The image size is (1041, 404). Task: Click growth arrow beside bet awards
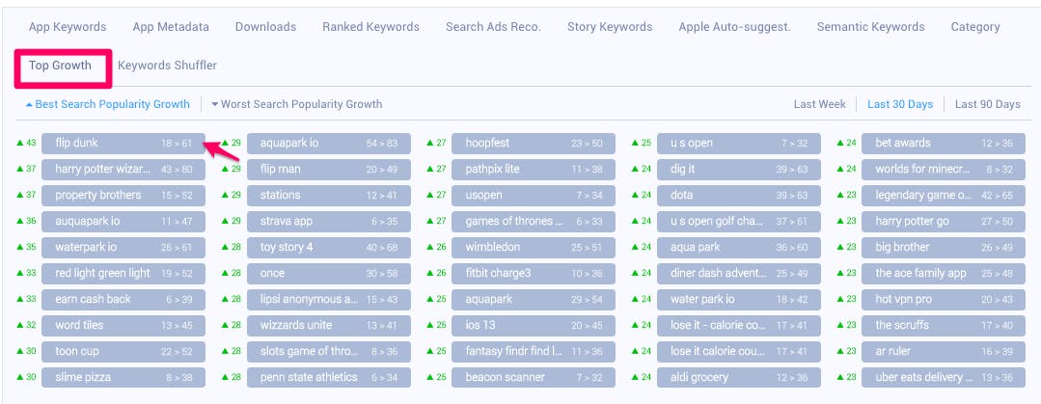(x=840, y=144)
